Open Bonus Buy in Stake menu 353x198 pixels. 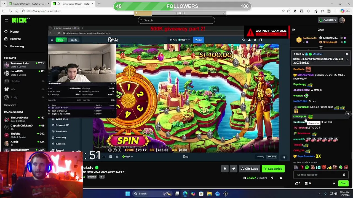pyautogui.click(x=60, y=137)
